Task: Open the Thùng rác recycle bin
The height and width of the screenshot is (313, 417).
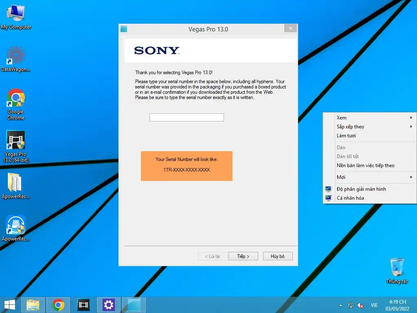Action: 397,271
